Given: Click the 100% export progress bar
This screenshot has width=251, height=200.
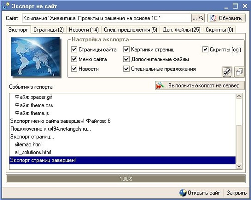Looking at the screenshot, I should click(x=126, y=179).
